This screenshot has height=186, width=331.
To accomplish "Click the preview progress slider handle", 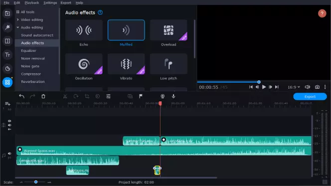I will click(x=259, y=82).
